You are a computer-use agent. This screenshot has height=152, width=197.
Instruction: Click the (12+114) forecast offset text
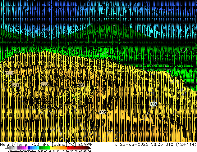click(186, 145)
